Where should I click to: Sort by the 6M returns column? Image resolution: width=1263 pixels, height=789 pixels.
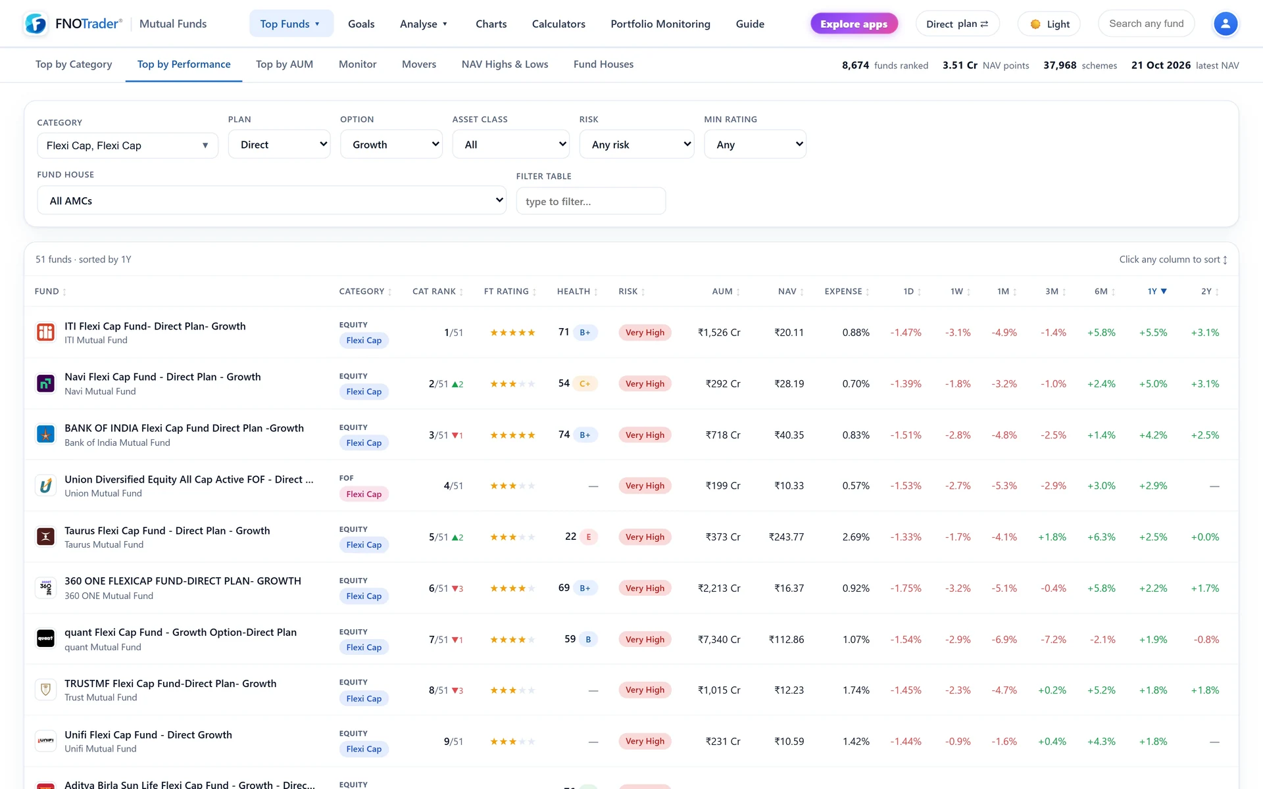click(x=1104, y=291)
